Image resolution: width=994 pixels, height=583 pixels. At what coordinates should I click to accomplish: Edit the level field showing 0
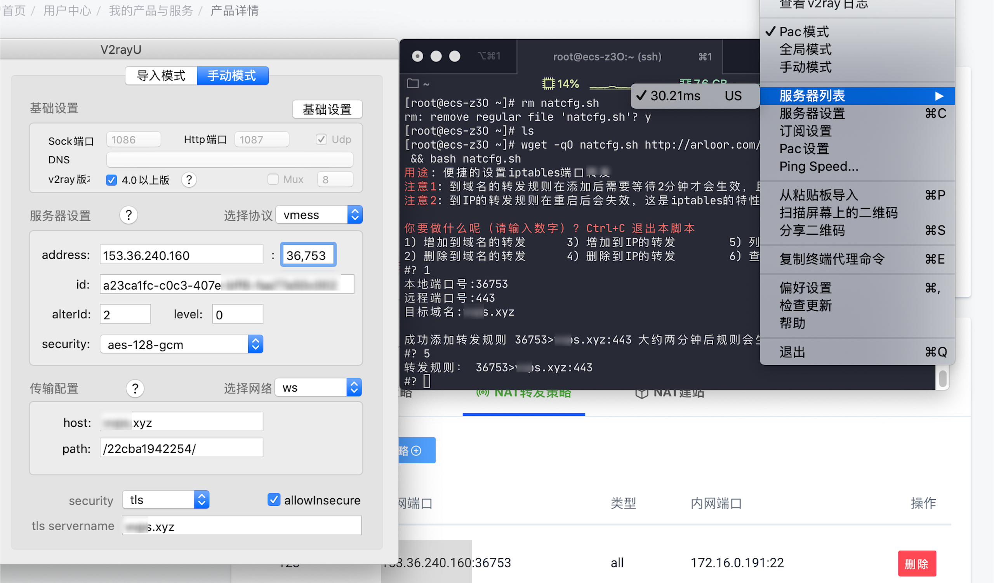click(238, 314)
